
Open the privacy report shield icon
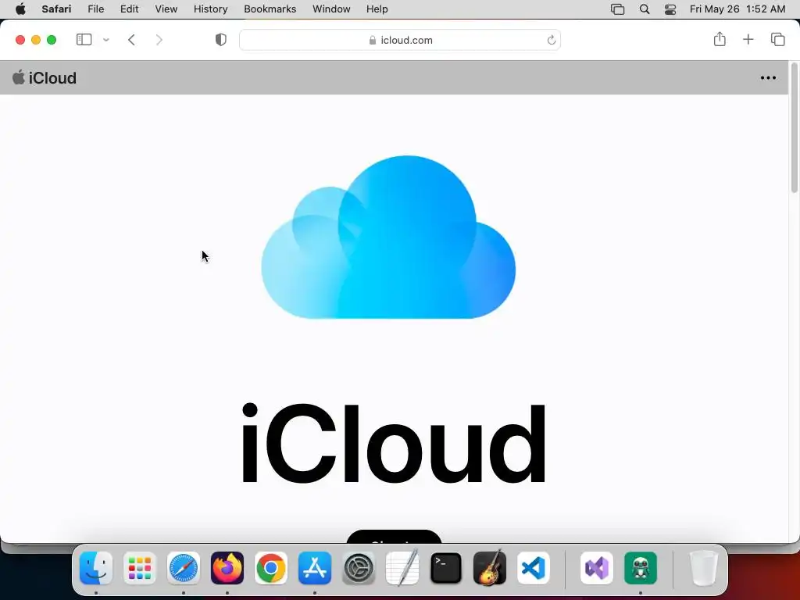(221, 40)
